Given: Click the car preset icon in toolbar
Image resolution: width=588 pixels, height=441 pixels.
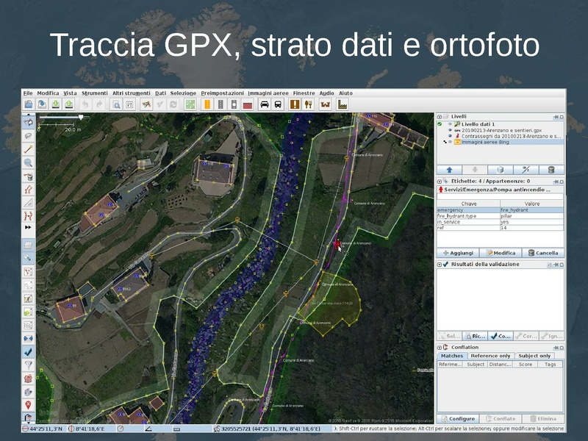Looking at the screenshot, I should pos(264,104).
